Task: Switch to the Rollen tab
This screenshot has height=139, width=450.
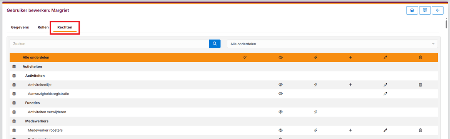Action: pyautogui.click(x=43, y=28)
